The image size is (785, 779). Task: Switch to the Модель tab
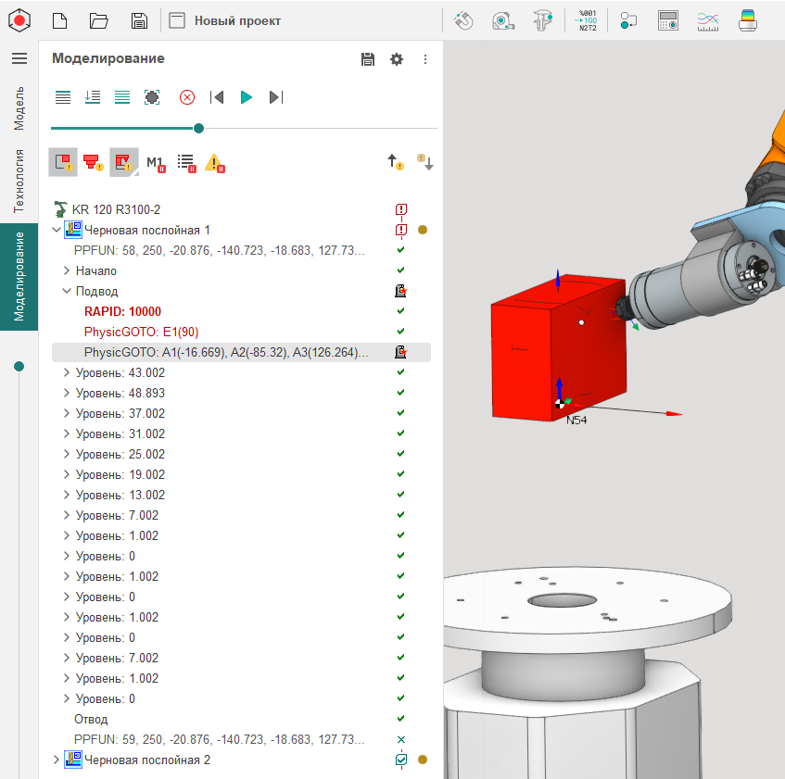tap(19, 107)
